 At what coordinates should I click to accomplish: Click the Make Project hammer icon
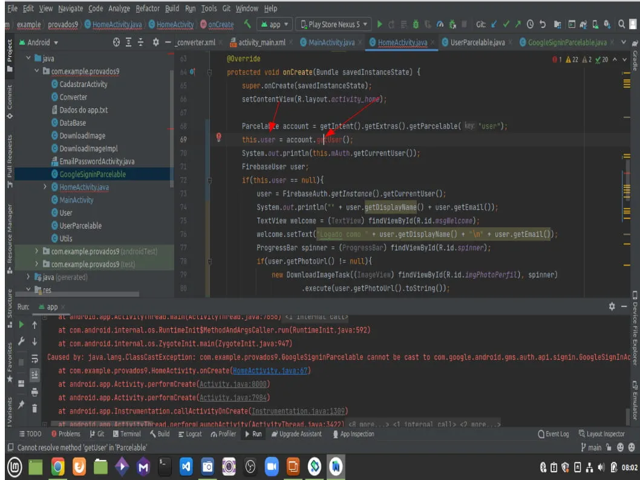click(247, 24)
